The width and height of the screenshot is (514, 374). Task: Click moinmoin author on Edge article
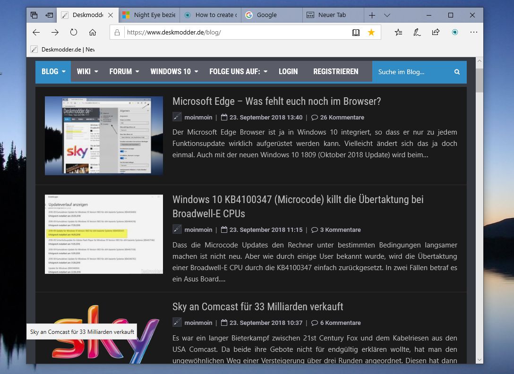[198, 117]
